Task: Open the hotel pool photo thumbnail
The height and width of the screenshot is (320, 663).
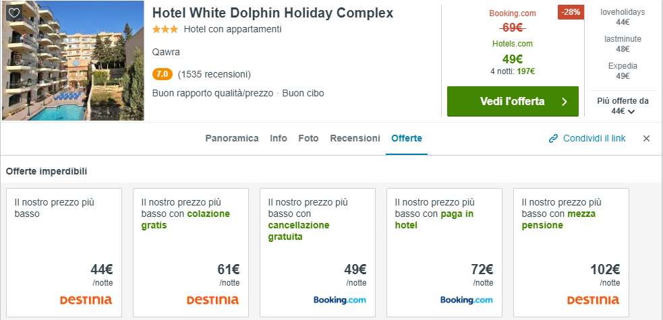Action: [x=73, y=61]
